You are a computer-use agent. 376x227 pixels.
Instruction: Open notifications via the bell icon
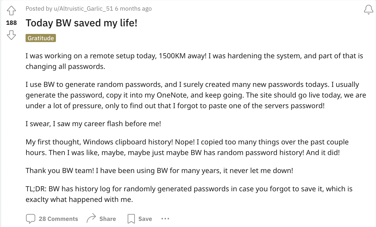(368, 9)
